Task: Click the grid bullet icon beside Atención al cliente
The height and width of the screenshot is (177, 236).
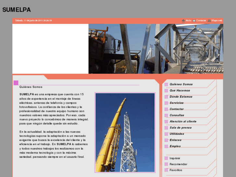Action: 166,121
